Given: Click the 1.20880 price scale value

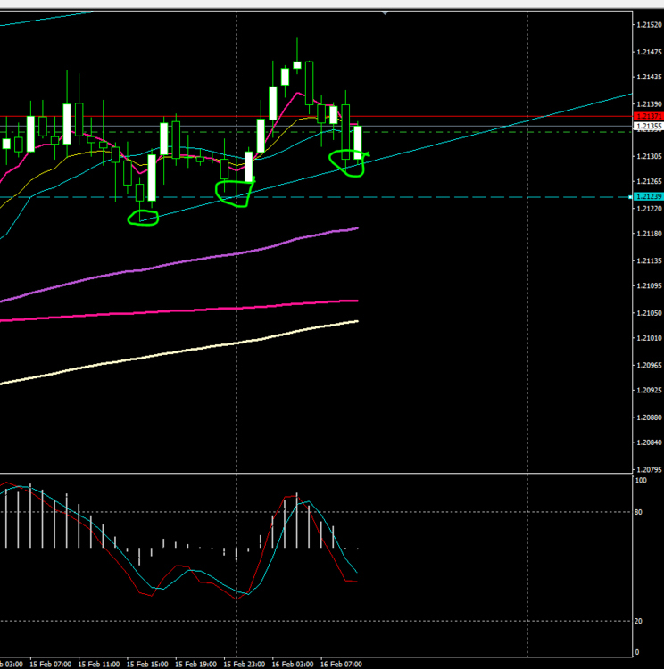Looking at the screenshot, I should pyautogui.click(x=649, y=417).
